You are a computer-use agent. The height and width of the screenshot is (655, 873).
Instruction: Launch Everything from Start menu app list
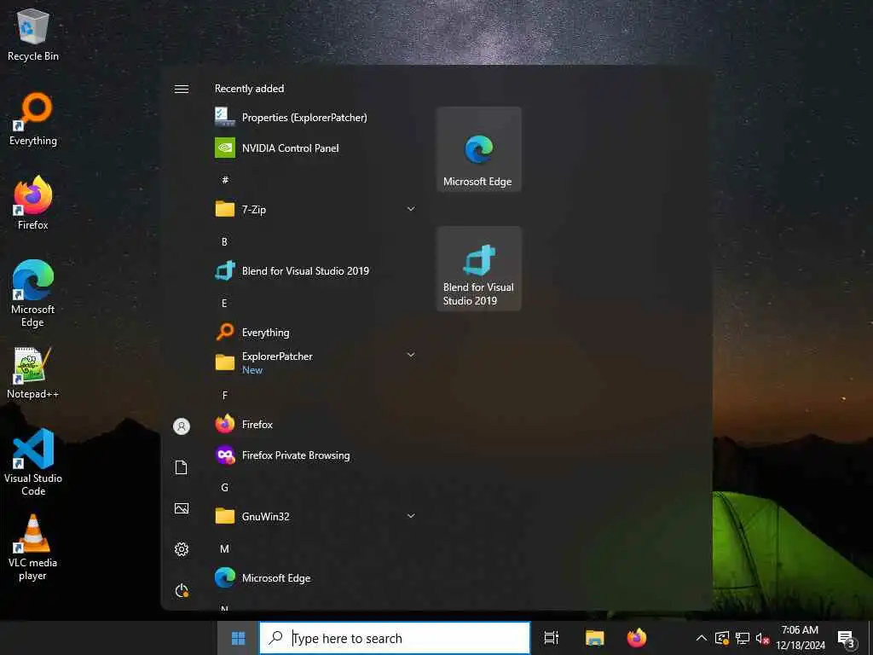pyautogui.click(x=316, y=333)
